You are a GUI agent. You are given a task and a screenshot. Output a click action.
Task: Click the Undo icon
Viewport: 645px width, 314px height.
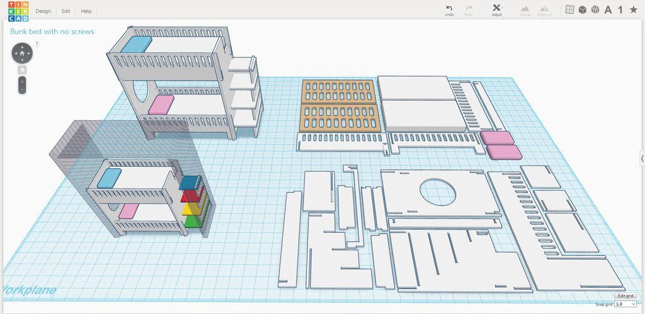point(449,8)
